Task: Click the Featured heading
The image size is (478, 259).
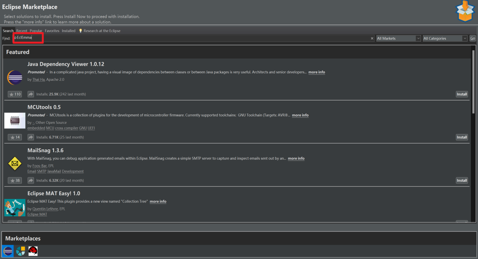Action: (18, 52)
